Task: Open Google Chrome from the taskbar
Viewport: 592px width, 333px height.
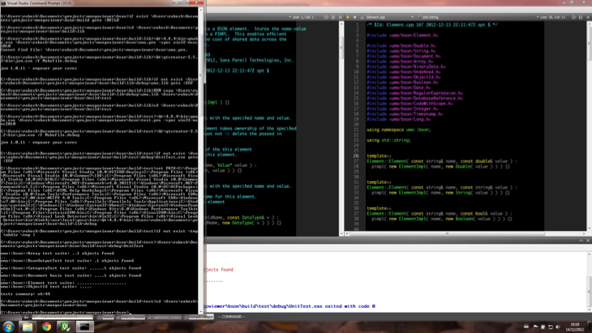Action: pyautogui.click(x=47, y=327)
